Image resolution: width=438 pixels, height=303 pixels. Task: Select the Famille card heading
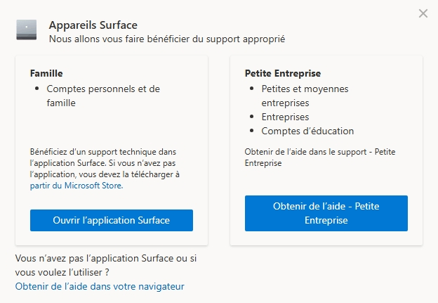tap(48, 72)
